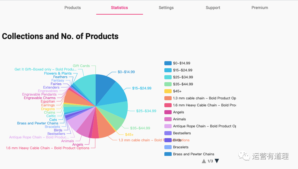This screenshot has height=169, width=298.
Task: Go to the Premium tab
Action: click(260, 8)
